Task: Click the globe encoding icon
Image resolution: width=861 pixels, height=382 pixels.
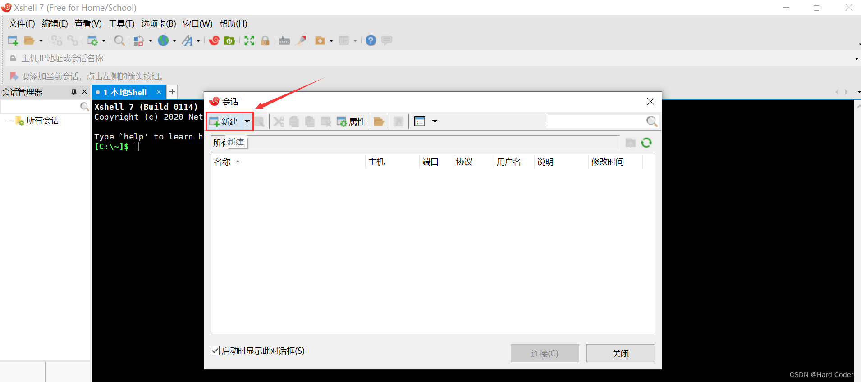Action: [x=163, y=40]
